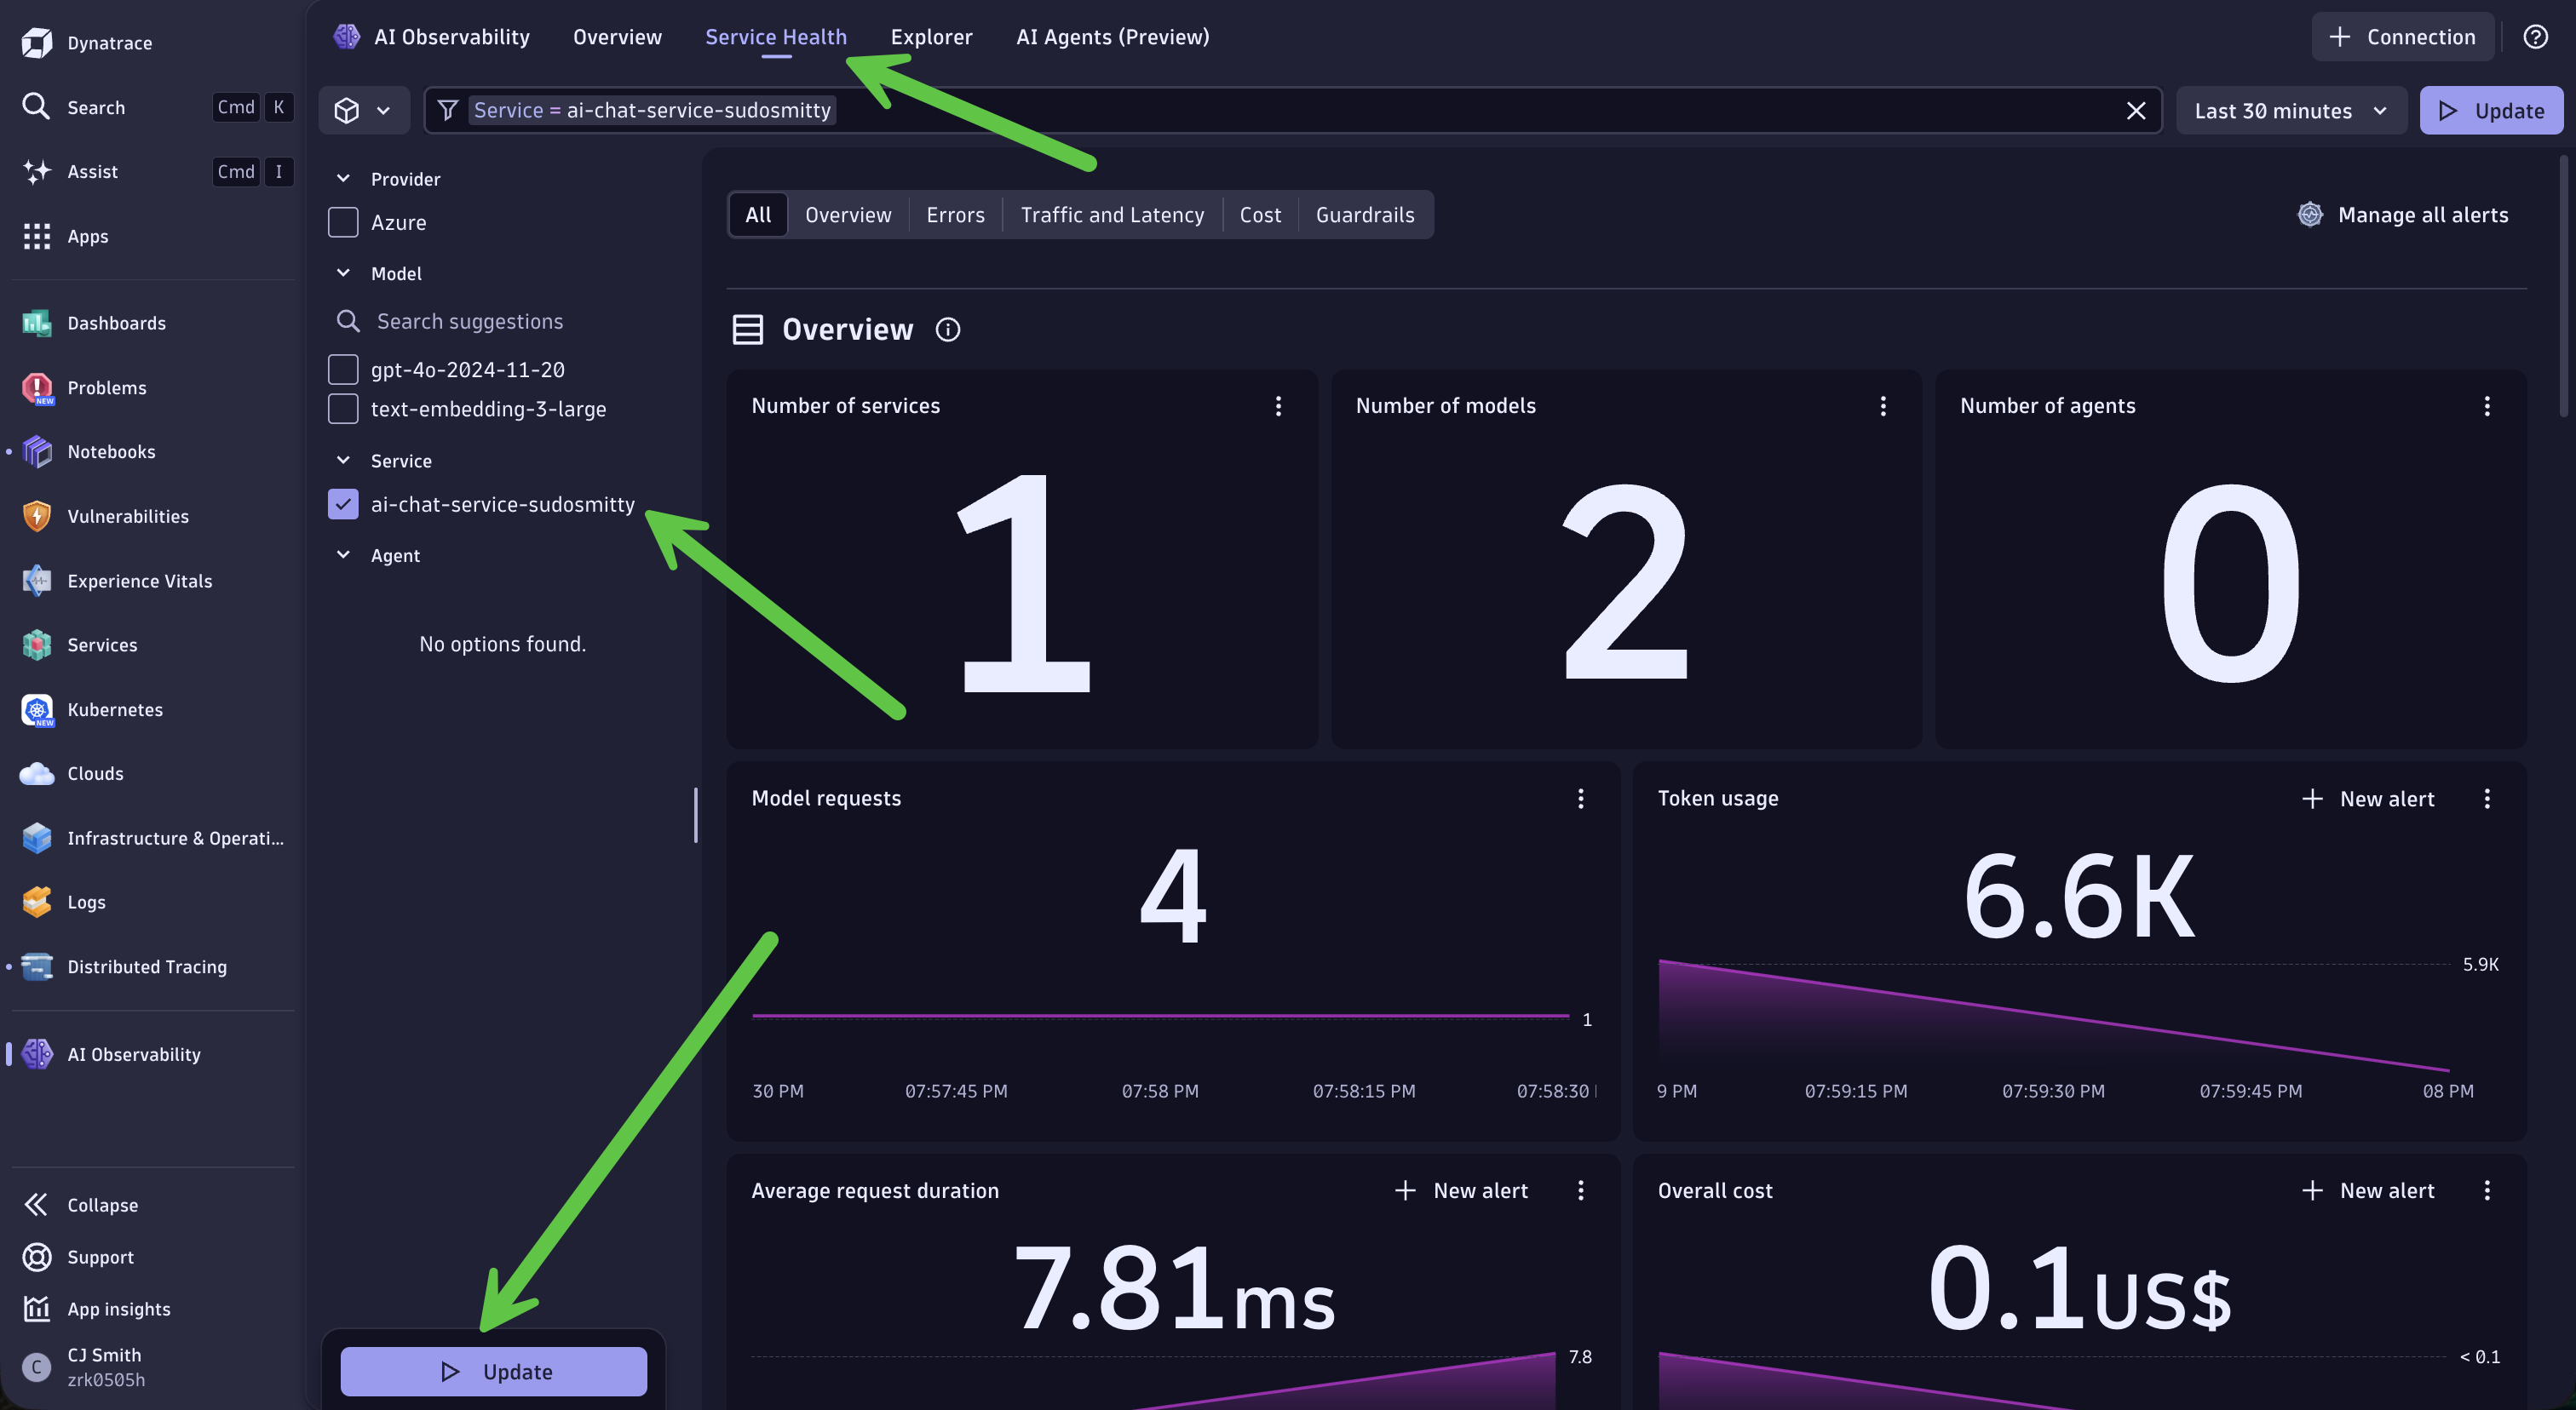The width and height of the screenshot is (2576, 1410).
Task: Click the Overview section info icon
Action: [947, 330]
